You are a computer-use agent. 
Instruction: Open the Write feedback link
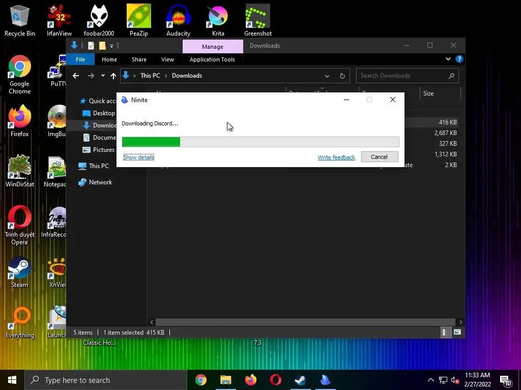tap(336, 157)
